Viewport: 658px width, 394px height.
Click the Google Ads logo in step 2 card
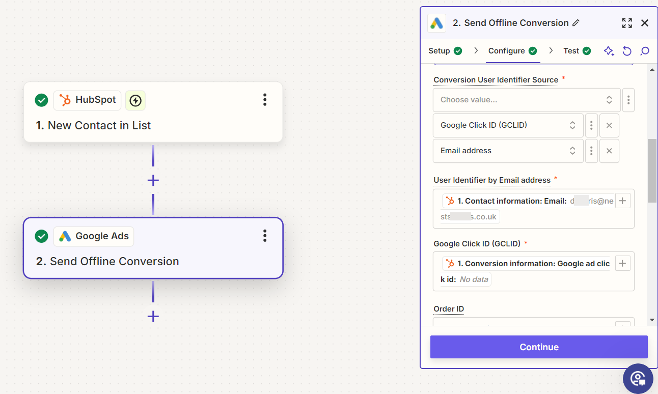(65, 236)
